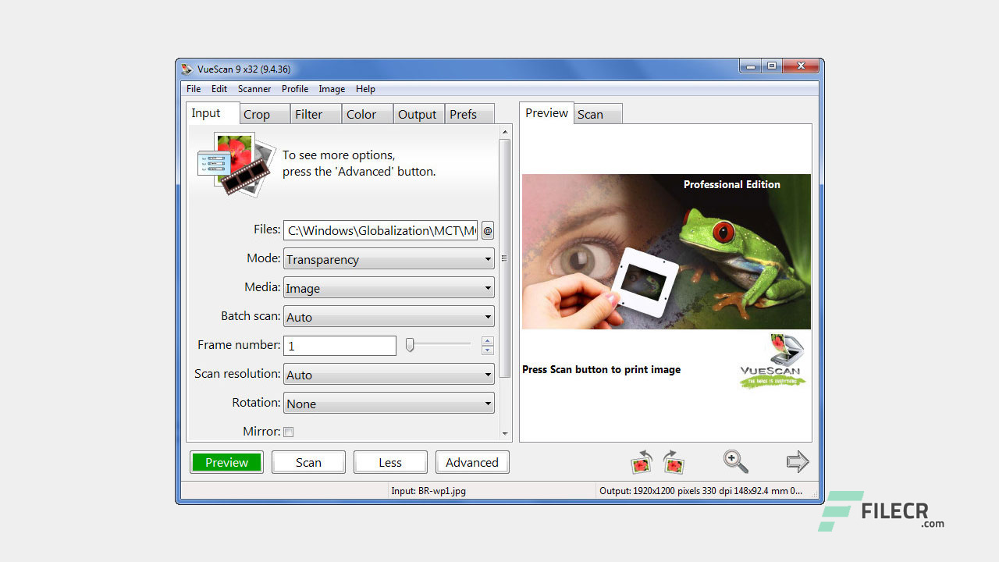This screenshot has height=562, width=999.
Task: Open the Image menu
Action: pos(332,89)
